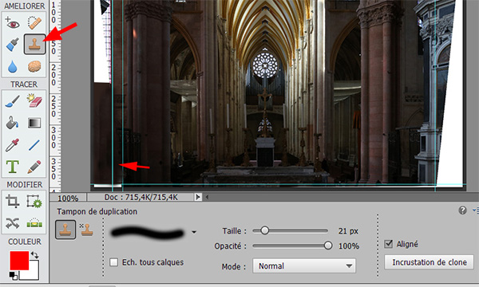
Task: Select the blue Line shape tool
Action: pyautogui.click(x=34, y=145)
